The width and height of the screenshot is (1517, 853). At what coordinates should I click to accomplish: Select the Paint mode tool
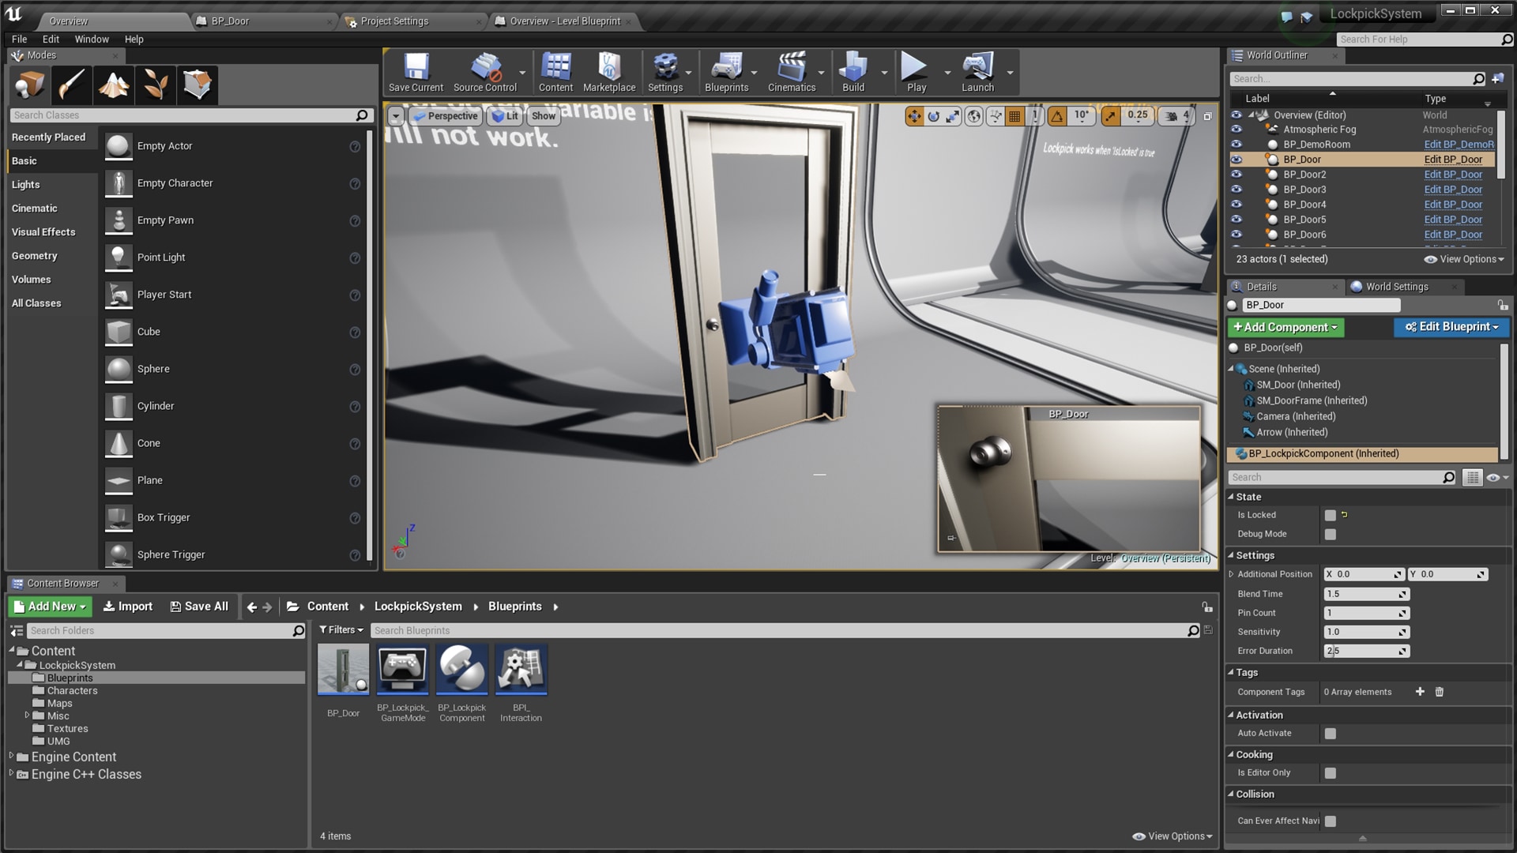tap(72, 85)
